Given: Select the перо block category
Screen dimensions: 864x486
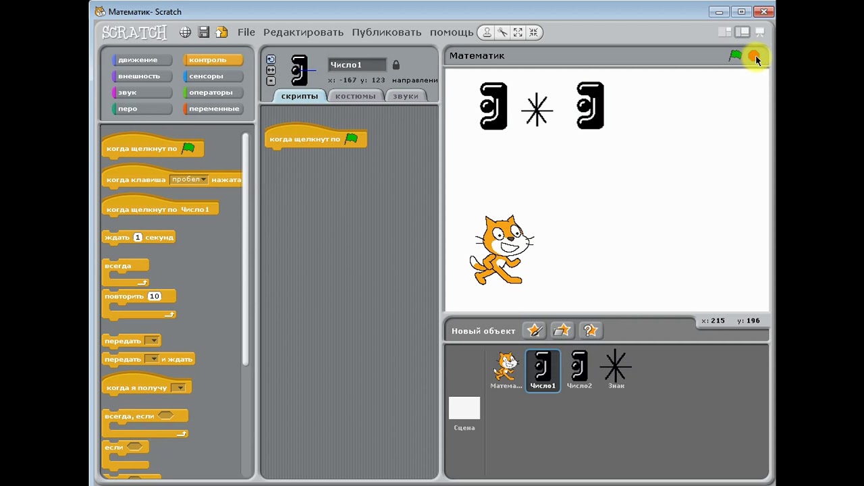Looking at the screenshot, I should tap(142, 109).
